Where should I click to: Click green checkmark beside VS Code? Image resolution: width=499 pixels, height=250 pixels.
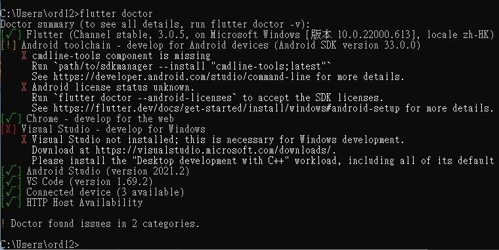click(x=11, y=181)
